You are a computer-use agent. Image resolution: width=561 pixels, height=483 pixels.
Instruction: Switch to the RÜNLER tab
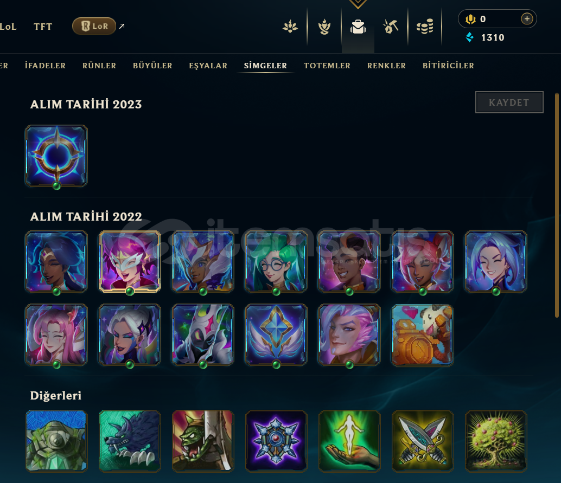99,66
